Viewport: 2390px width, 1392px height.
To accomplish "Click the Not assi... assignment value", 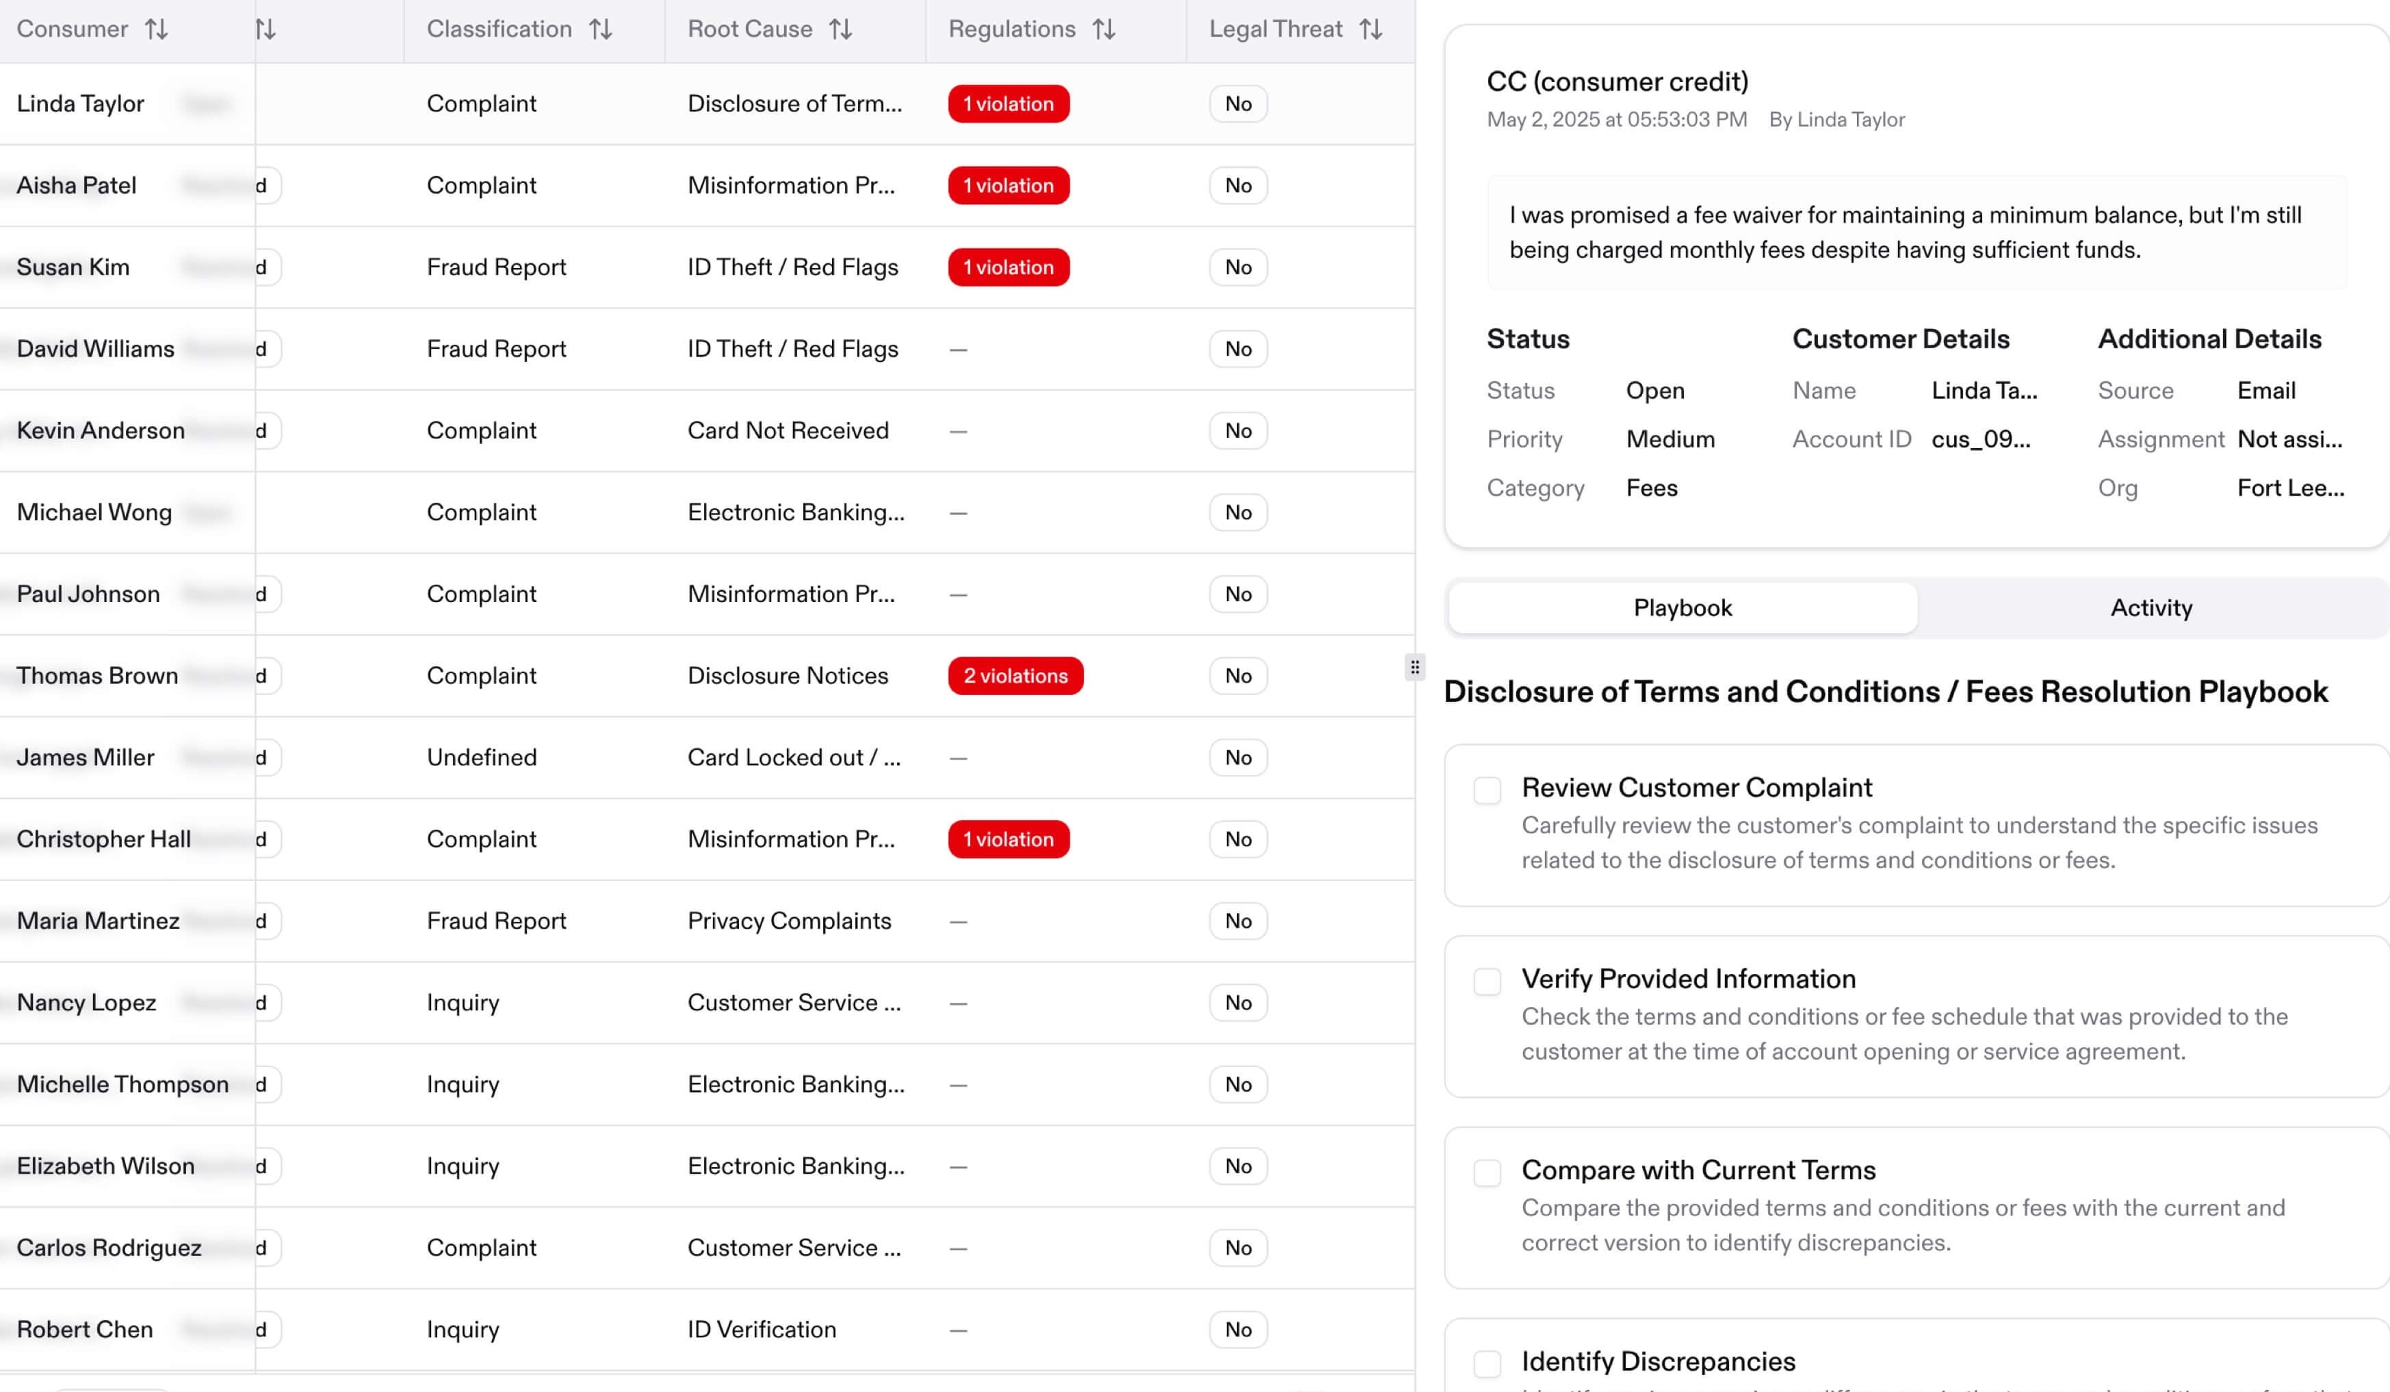I will (2289, 439).
